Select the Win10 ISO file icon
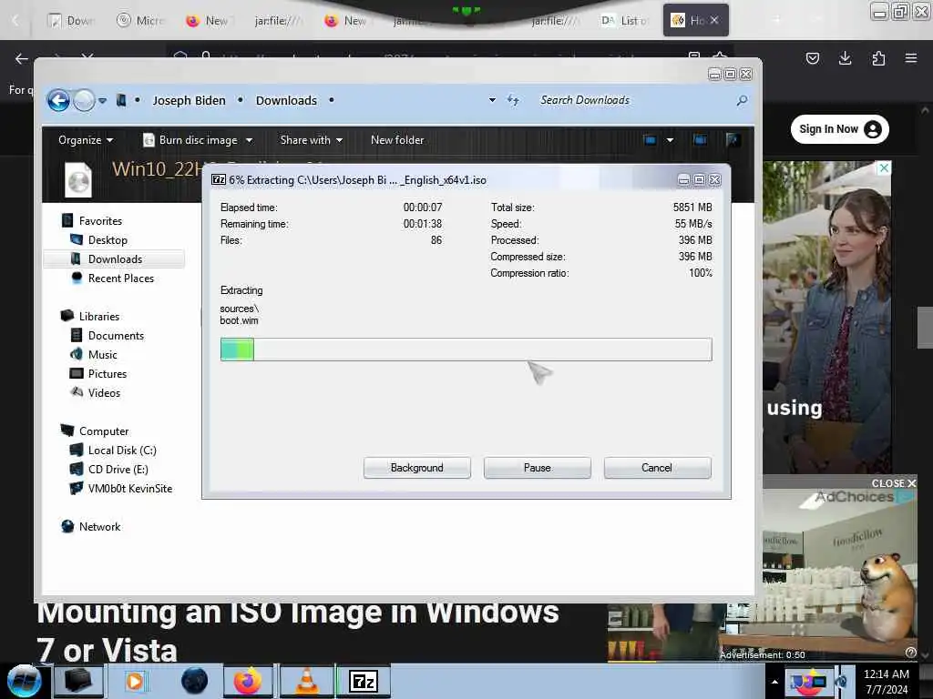 point(78,180)
